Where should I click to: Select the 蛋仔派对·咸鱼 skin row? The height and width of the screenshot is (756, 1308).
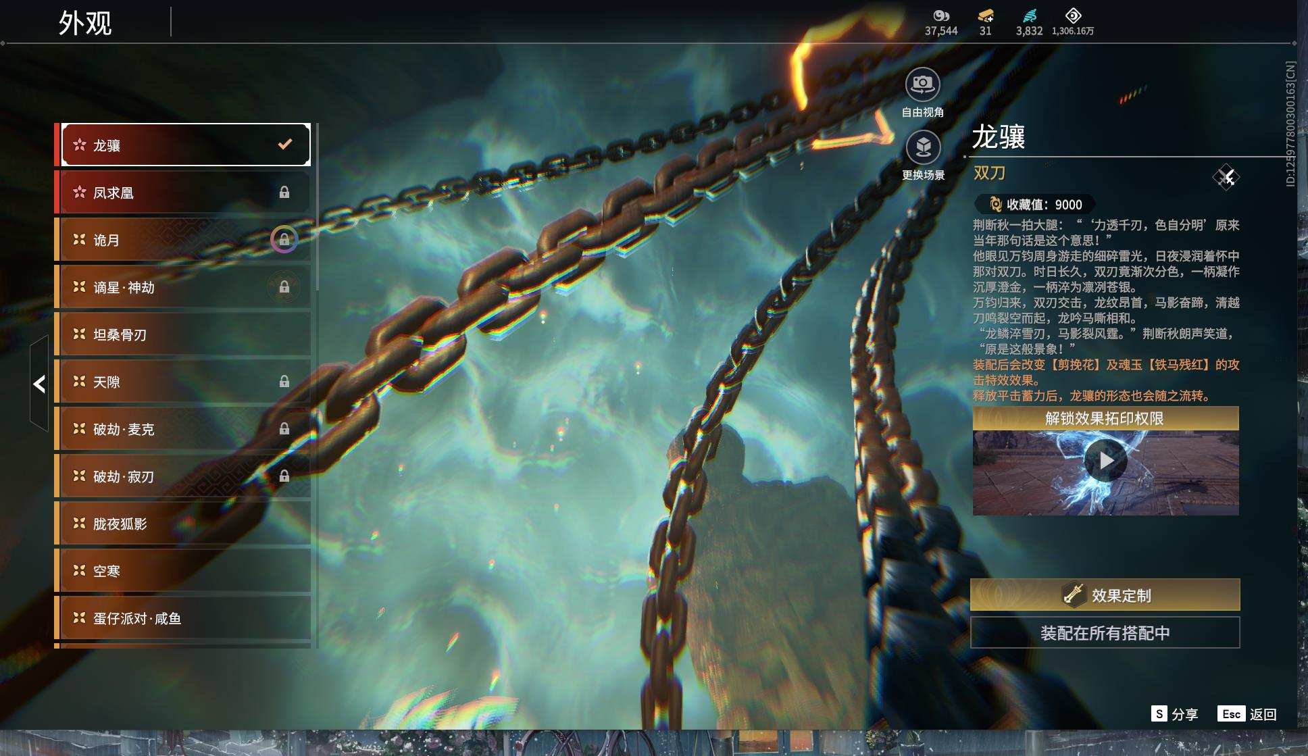pos(182,618)
